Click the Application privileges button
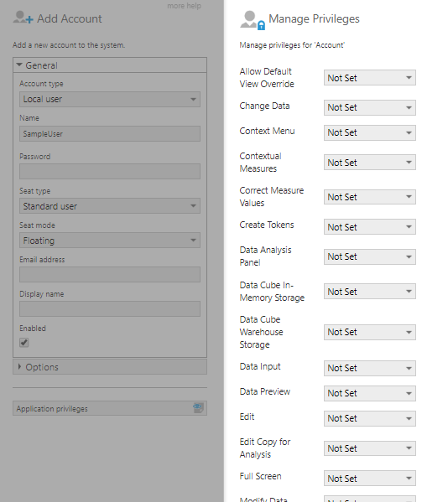Image resolution: width=448 pixels, height=502 pixels. [110, 408]
